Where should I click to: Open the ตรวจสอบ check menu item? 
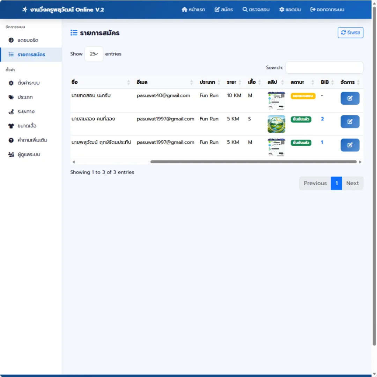pos(256,10)
